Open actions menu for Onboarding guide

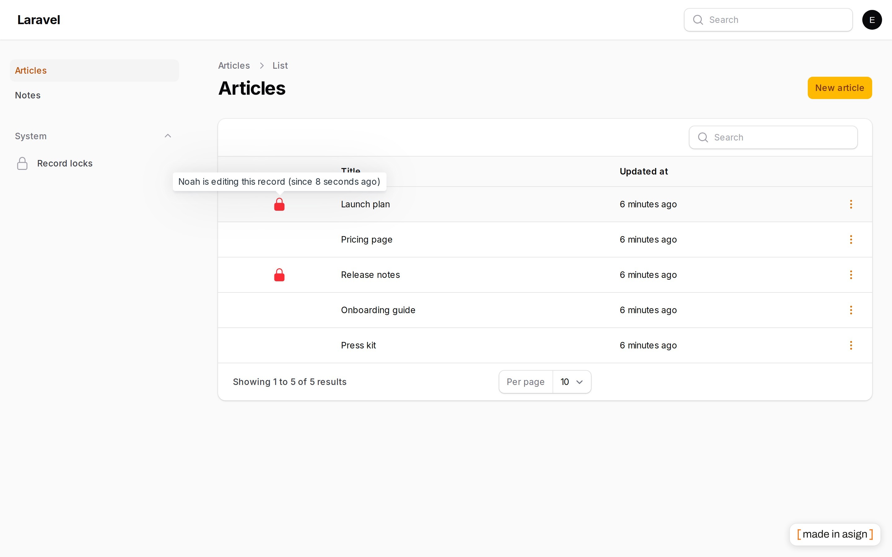(851, 310)
